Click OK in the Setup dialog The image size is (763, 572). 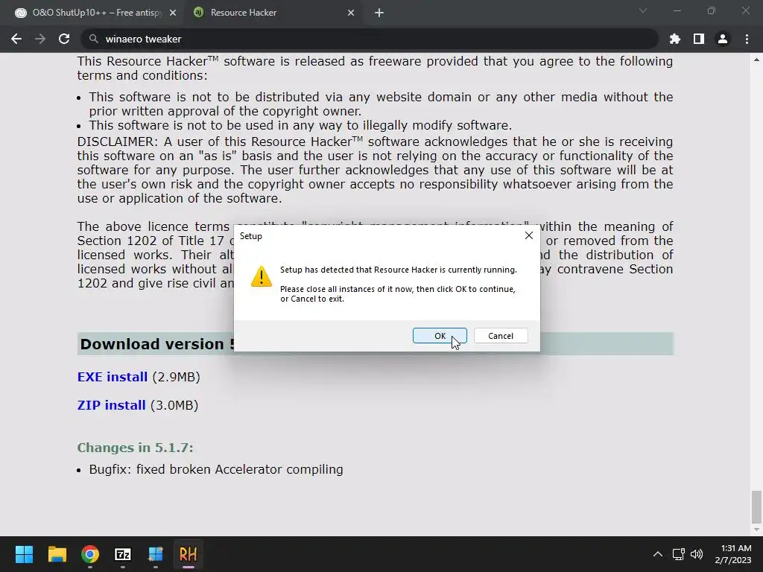pyautogui.click(x=440, y=336)
